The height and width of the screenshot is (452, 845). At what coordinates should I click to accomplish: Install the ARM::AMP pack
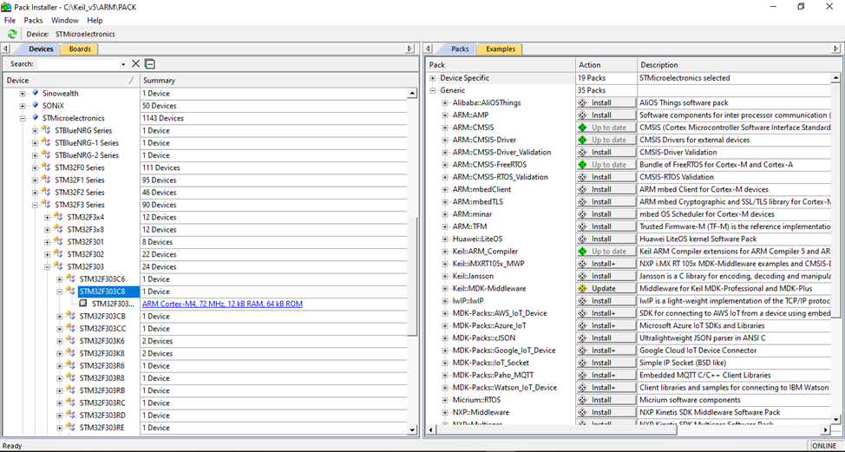pos(606,115)
